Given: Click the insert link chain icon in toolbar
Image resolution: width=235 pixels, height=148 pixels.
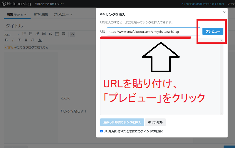Looking at the screenshot, I should point(37,34).
